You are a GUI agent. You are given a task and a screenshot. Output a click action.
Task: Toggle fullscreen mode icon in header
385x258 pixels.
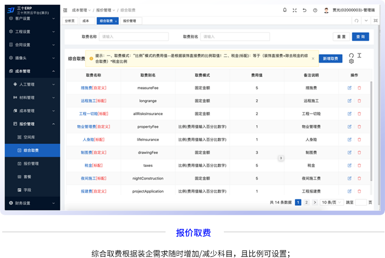click(x=294, y=10)
